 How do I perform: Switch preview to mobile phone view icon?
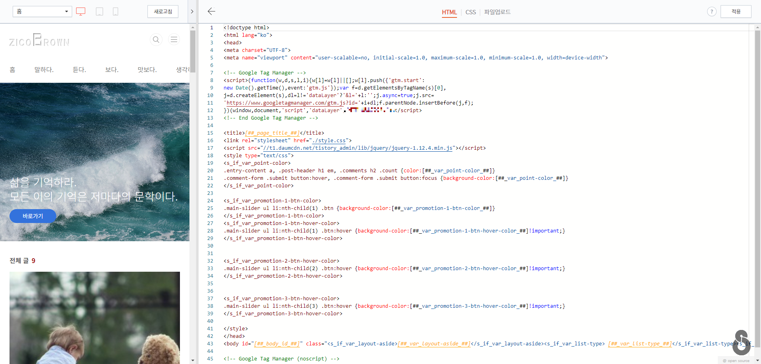click(115, 11)
